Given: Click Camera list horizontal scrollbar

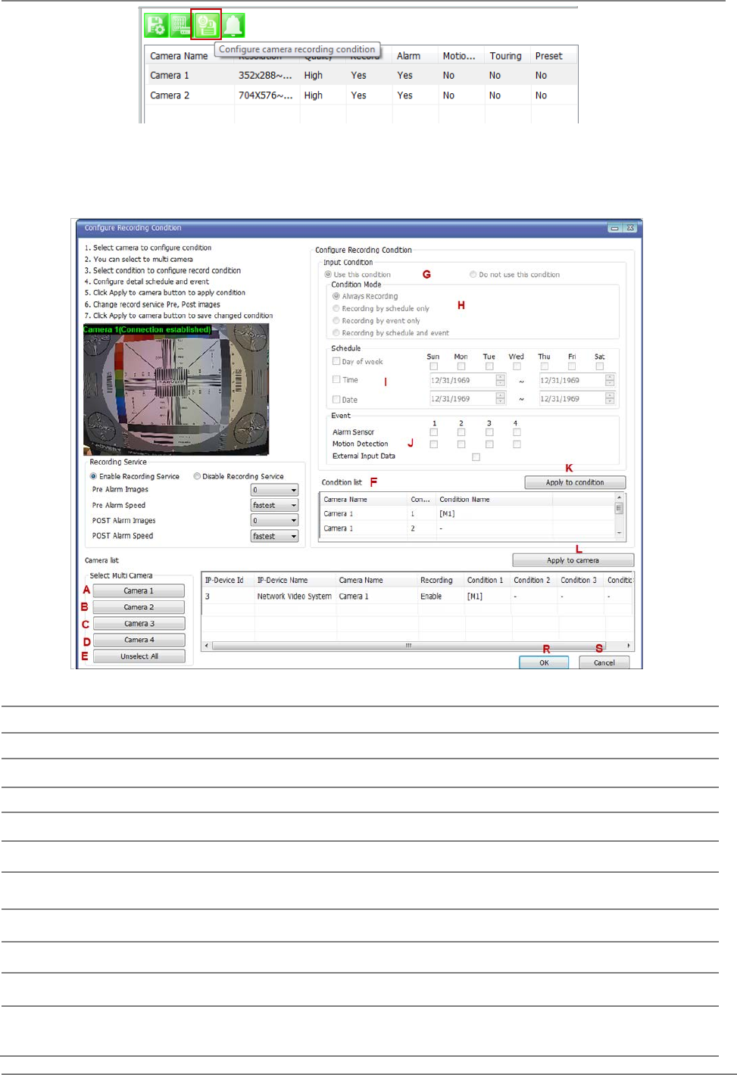Looking at the screenshot, I should pyautogui.click(x=418, y=646).
